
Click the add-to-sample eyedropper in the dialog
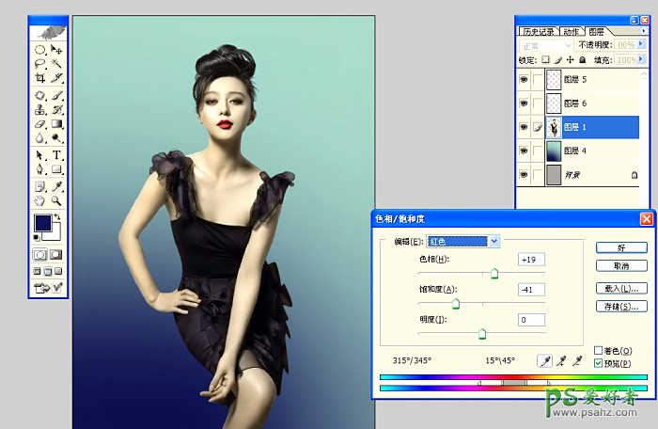[561, 360]
